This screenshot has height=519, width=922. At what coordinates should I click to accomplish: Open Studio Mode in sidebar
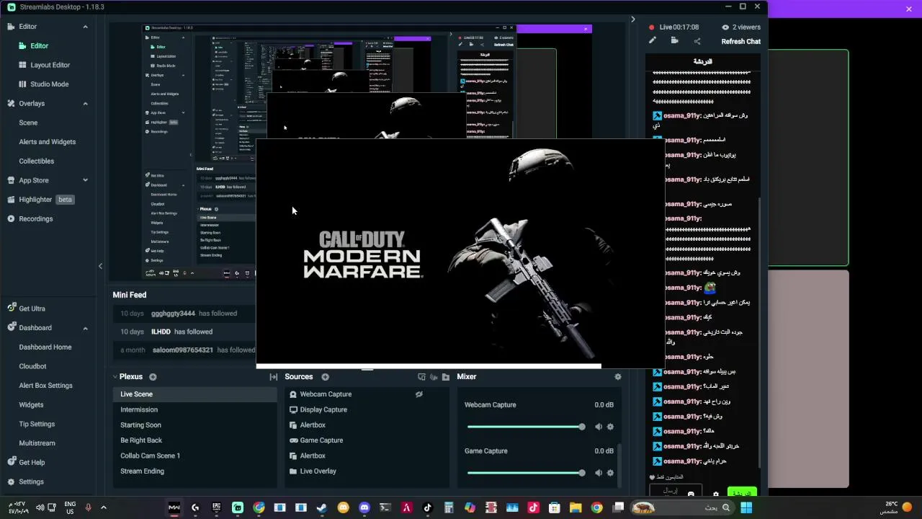click(50, 84)
